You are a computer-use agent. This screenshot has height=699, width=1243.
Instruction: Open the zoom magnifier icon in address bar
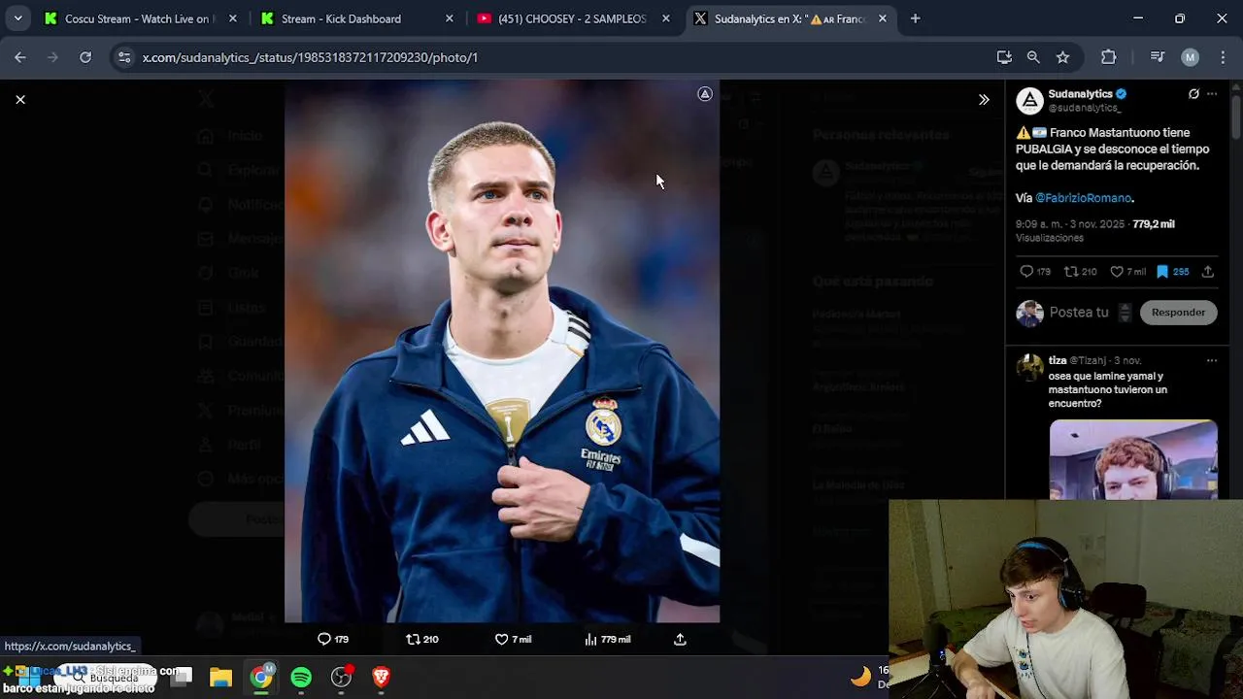[x=1033, y=57]
